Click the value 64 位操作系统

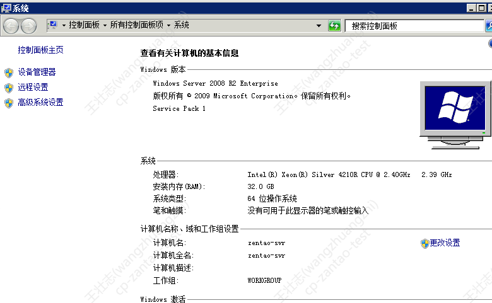(272, 198)
